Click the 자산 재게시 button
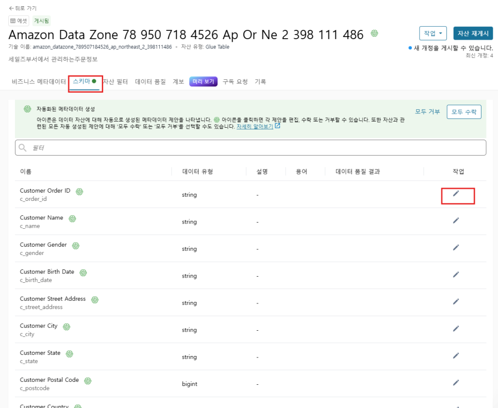 coord(473,33)
